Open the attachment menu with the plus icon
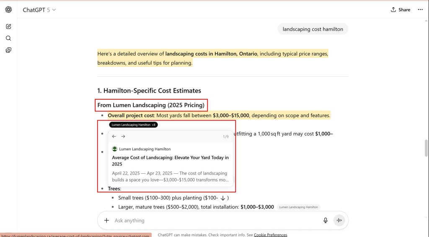 coord(106,220)
